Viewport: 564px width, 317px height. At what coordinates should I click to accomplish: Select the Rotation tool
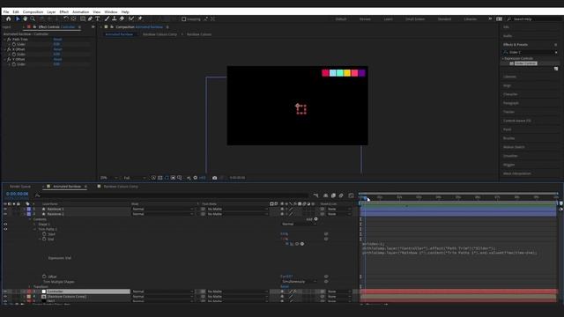[66, 18]
